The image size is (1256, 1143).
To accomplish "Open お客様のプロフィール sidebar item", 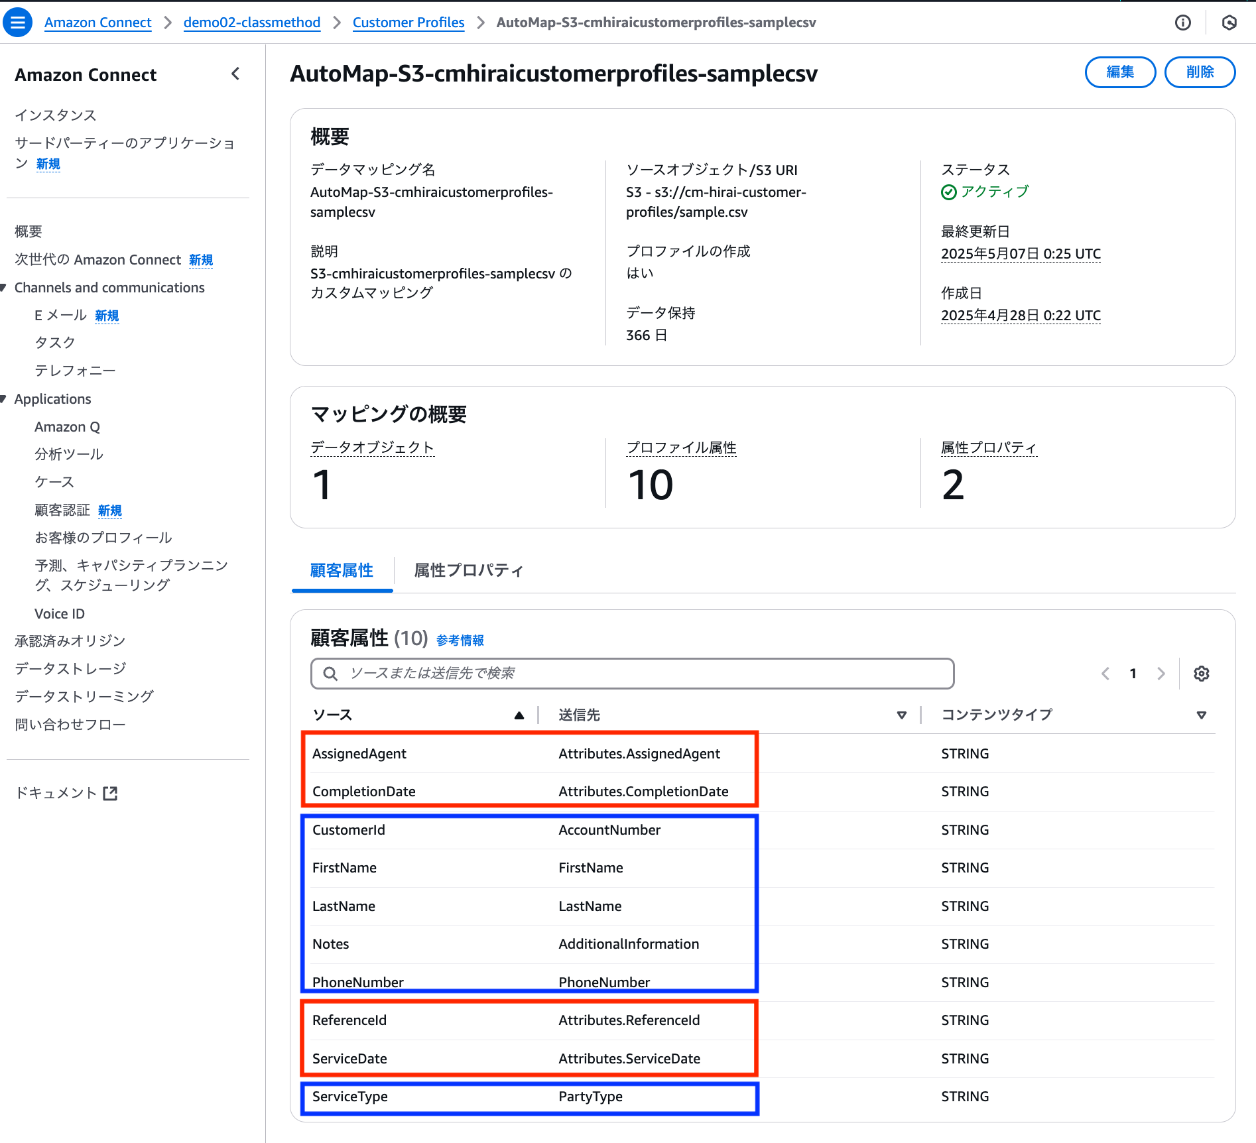I will click(x=103, y=538).
